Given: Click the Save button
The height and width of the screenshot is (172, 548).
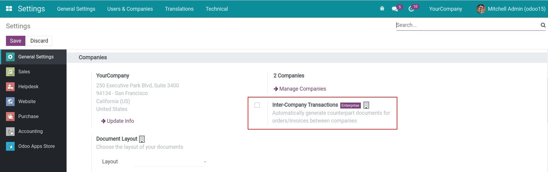Looking at the screenshot, I should pyautogui.click(x=16, y=41).
